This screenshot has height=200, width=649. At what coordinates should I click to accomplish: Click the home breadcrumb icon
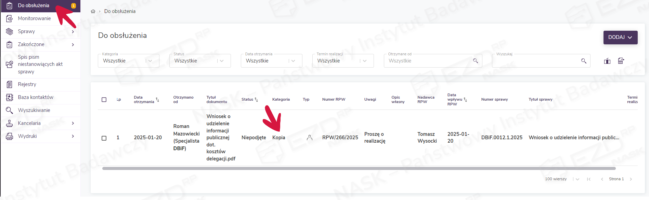[x=93, y=11]
